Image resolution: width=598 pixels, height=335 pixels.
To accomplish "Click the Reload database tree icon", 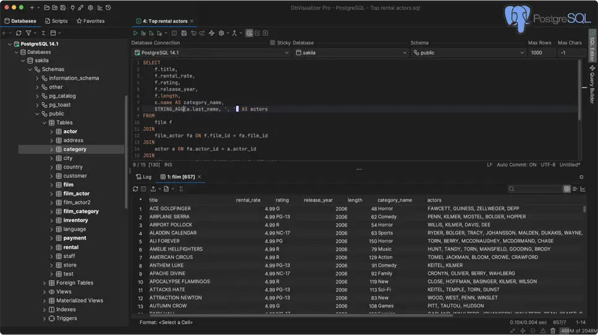I will (19, 33).
